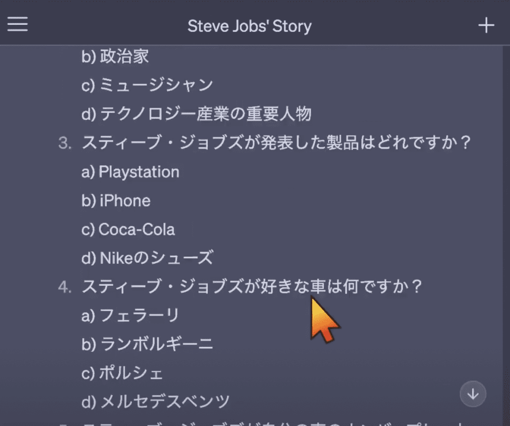Click the answer option "b) 政治家"
The image size is (510, 426).
pyautogui.click(x=115, y=57)
